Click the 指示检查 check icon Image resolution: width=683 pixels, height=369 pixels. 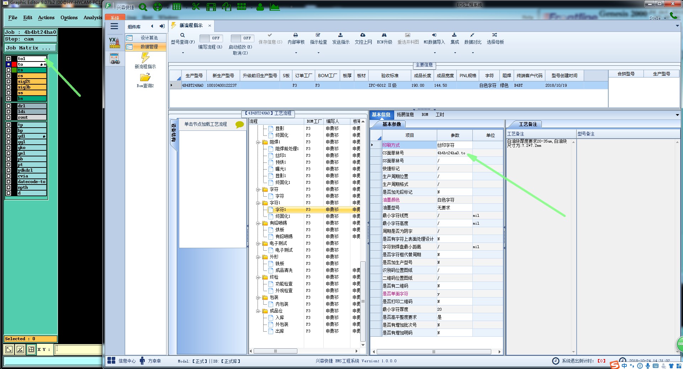(x=318, y=35)
